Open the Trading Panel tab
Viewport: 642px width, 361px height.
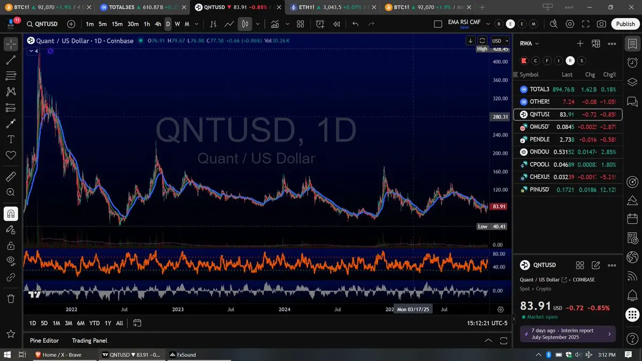[89, 341]
